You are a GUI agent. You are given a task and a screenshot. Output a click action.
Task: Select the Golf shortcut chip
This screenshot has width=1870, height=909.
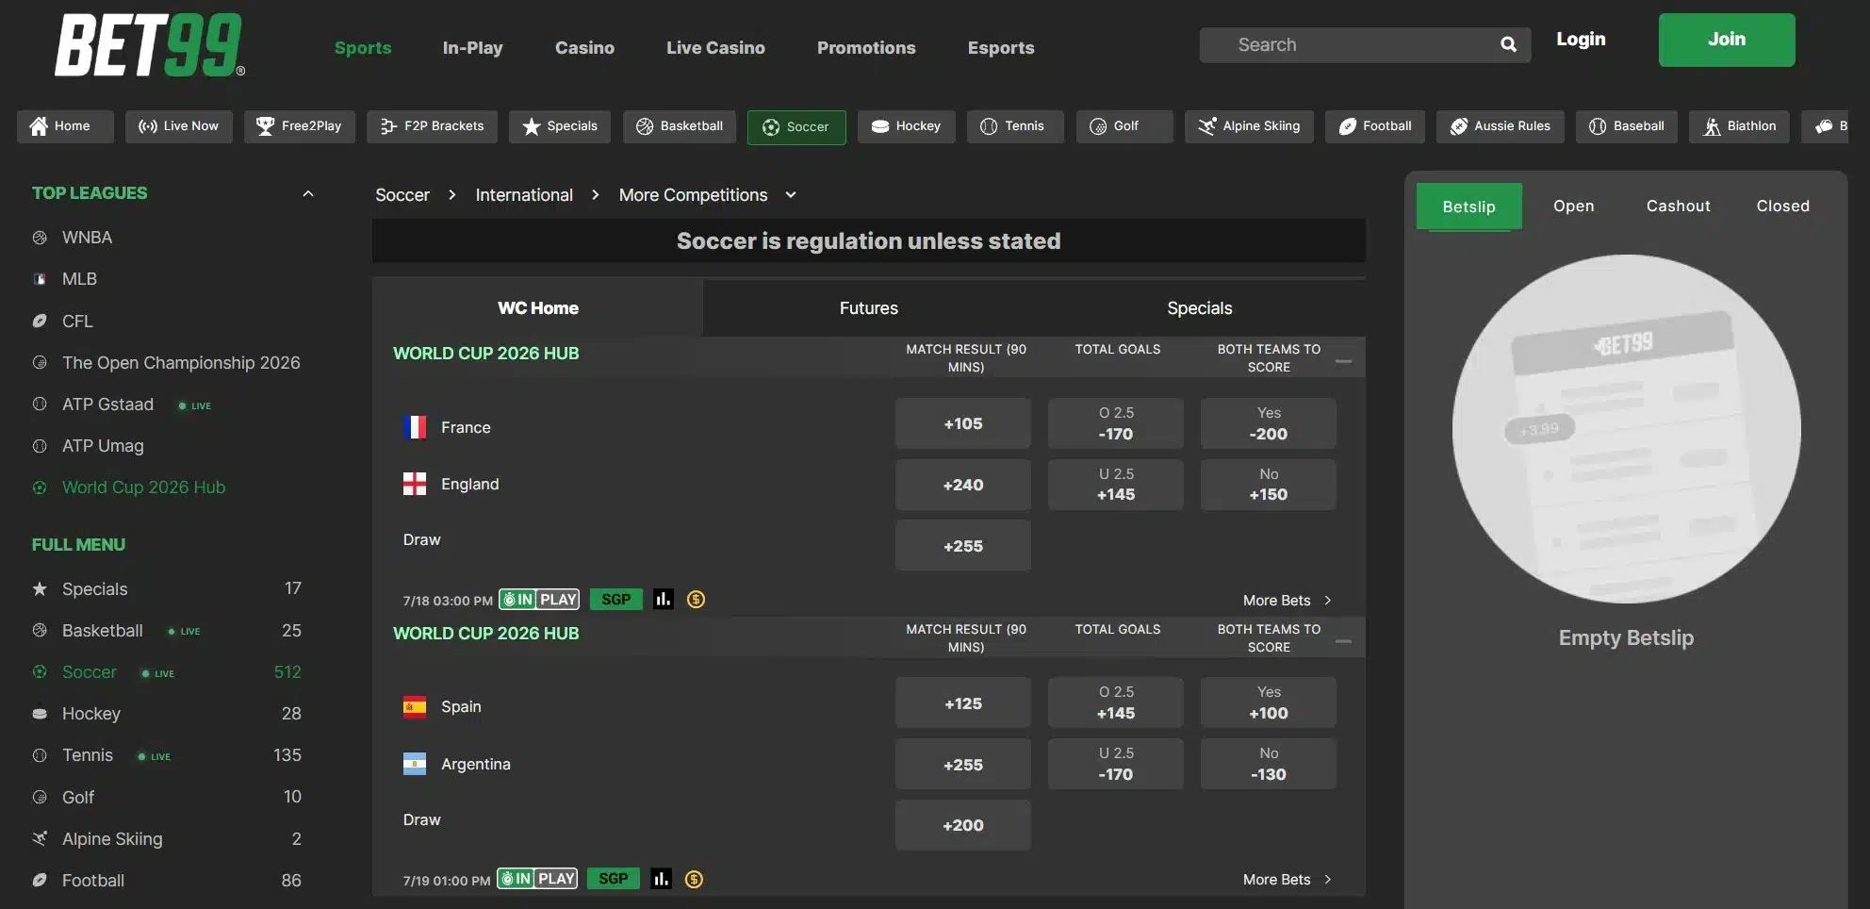coord(1124,126)
